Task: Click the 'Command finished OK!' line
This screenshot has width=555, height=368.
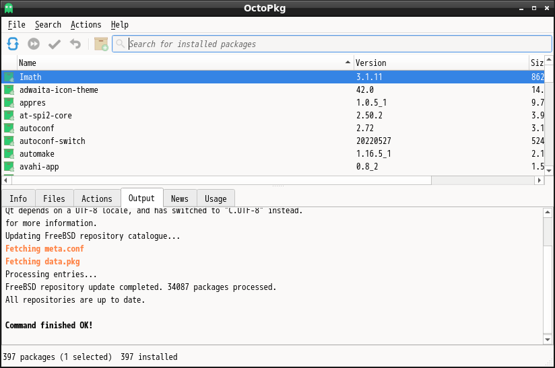Action: tap(49, 325)
